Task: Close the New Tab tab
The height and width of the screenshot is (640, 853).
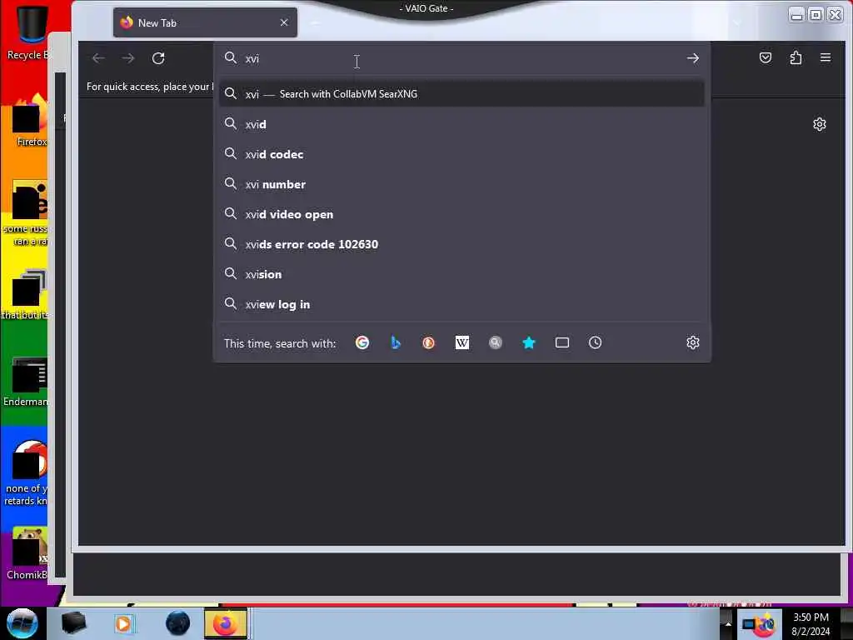Action: (284, 22)
